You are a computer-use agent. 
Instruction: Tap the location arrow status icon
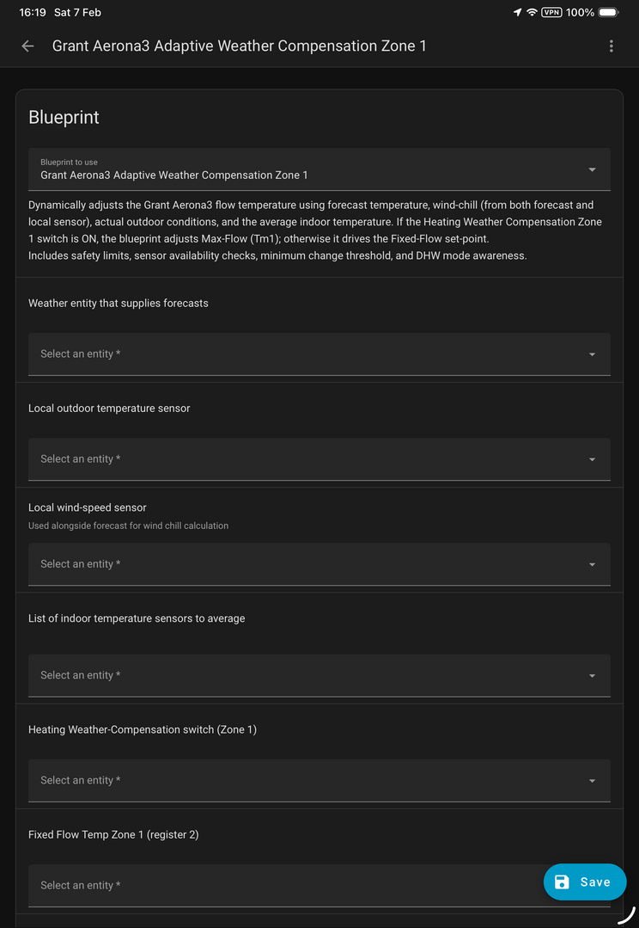[x=517, y=13]
